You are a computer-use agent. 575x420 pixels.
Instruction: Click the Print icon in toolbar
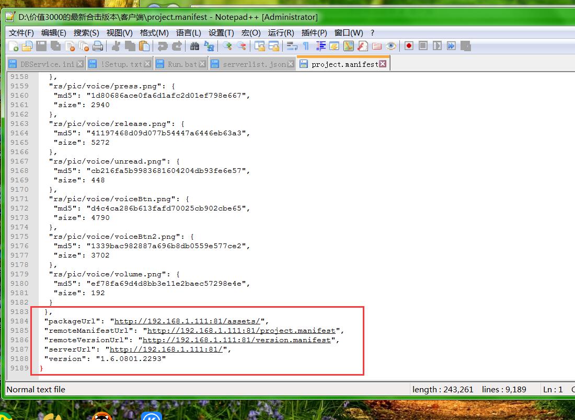point(98,46)
